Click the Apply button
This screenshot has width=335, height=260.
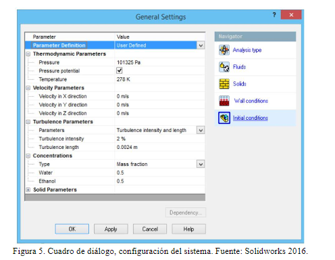pos(111,229)
